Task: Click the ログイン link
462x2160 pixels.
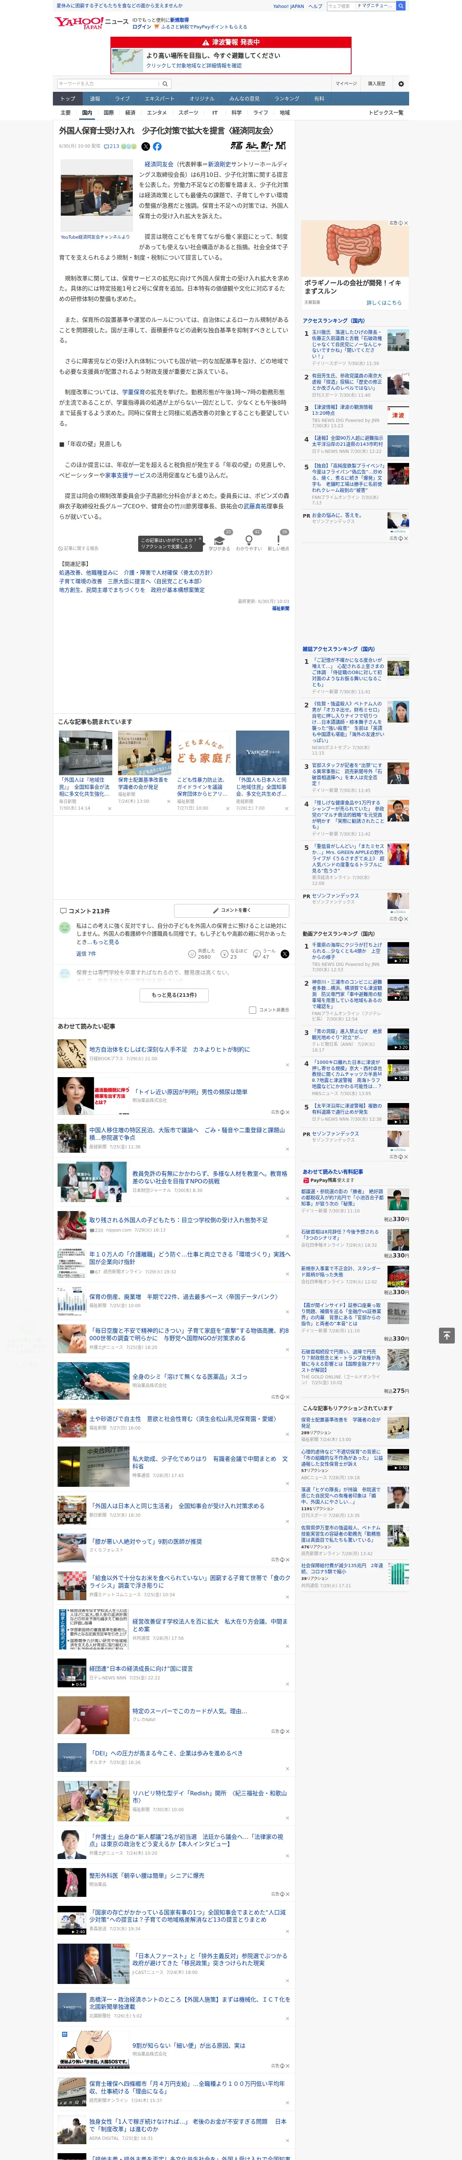Action: click(x=142, y=27)
